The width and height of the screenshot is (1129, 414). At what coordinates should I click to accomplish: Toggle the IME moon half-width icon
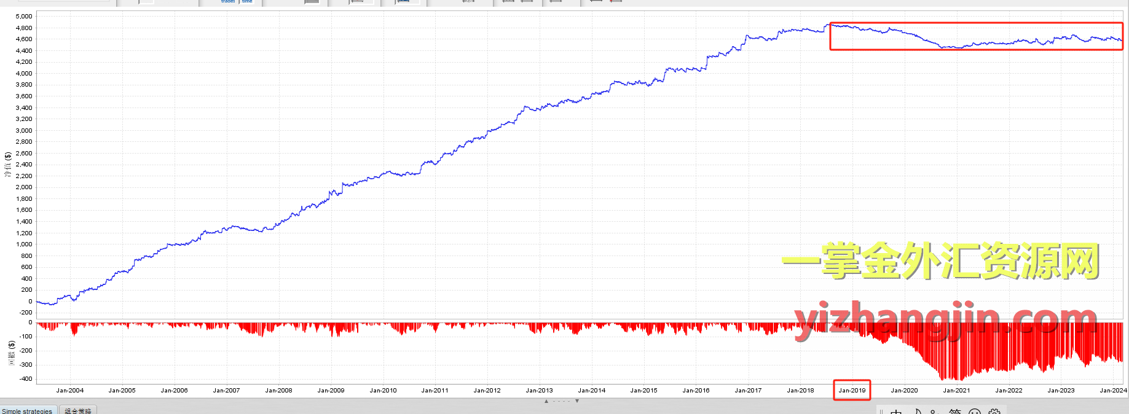point(918,412)
